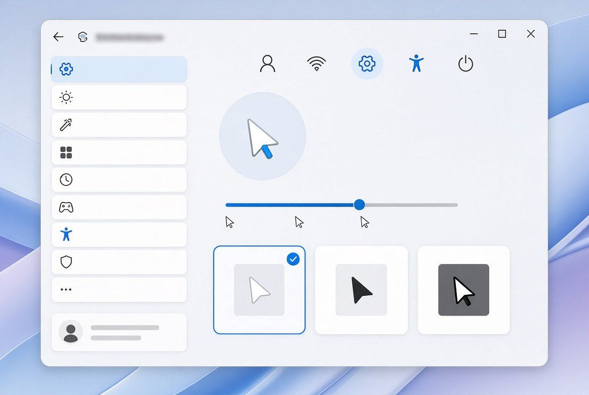This screenshot has width=589, height=395.
Task: Choose the rightmost cursor marker under the slider
Action: pos(365,222)
